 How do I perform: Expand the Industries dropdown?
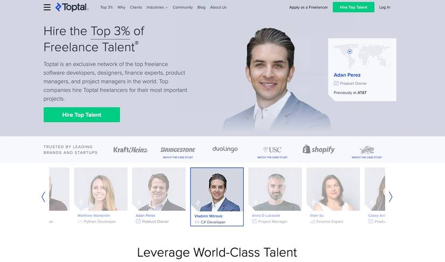click(157, 8)
